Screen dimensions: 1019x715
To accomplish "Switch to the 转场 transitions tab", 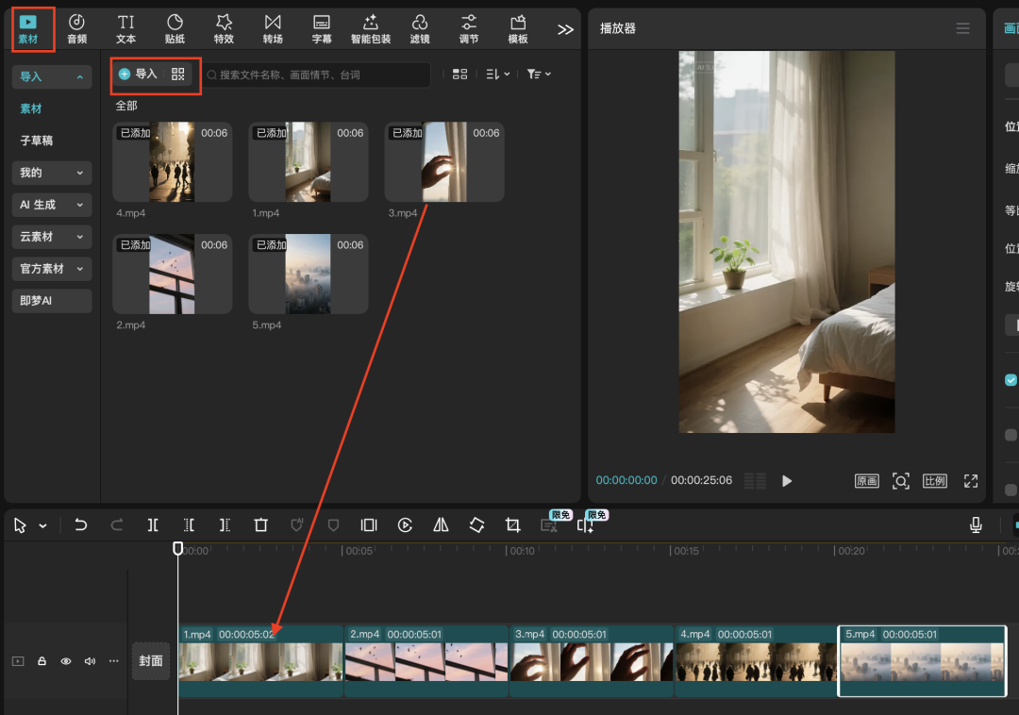I will pyautogui.click(x=273, y=28).
